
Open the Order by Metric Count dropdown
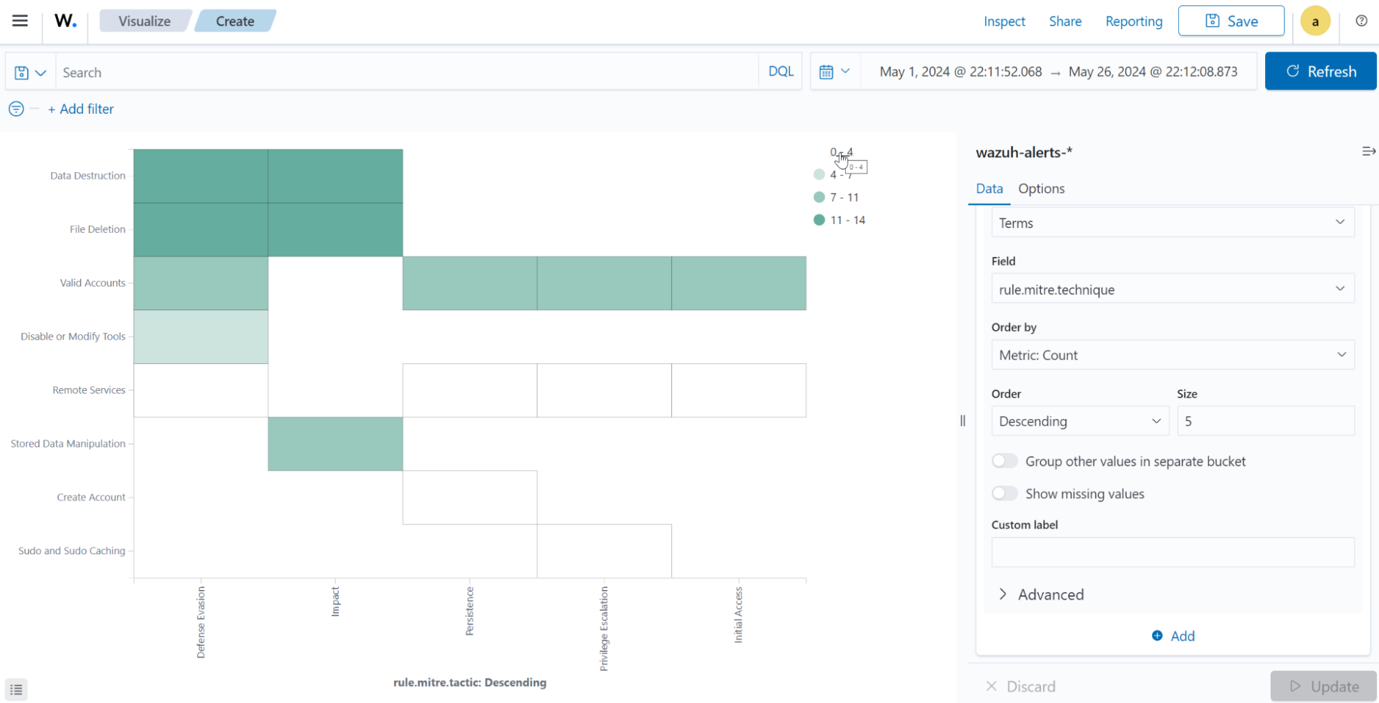coord(1171,354)
